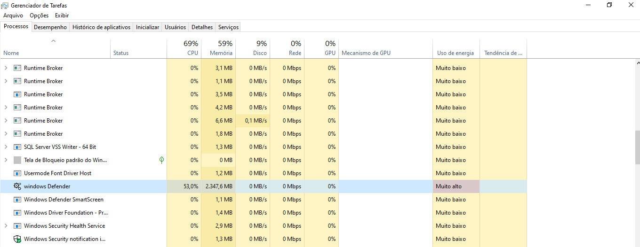Go to the Inicializar tab
640x247 pixels.
coord(147,27)
